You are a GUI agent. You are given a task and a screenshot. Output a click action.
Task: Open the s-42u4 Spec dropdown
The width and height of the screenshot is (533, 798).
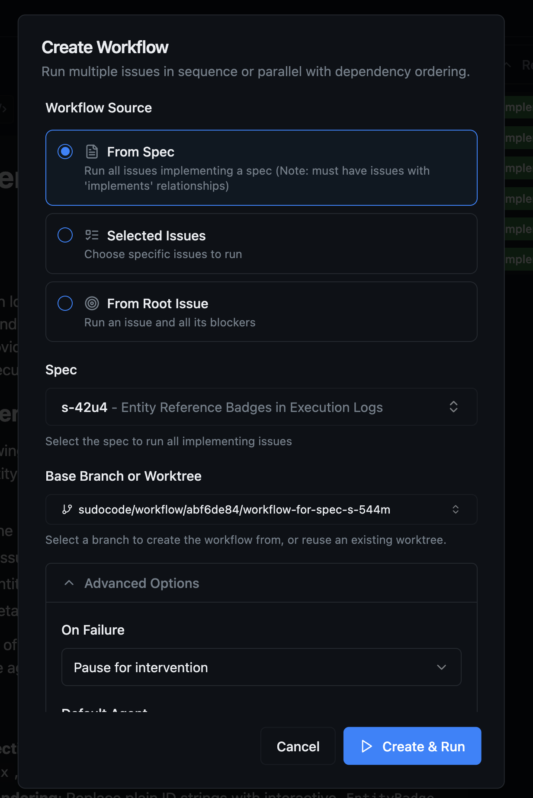coord(261,406)
